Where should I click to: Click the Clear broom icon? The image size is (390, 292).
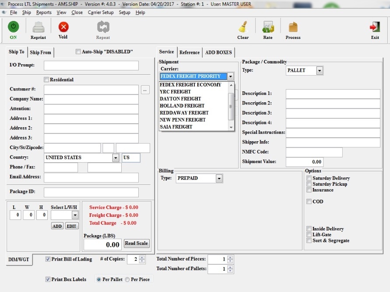click(x=243, y=27)
